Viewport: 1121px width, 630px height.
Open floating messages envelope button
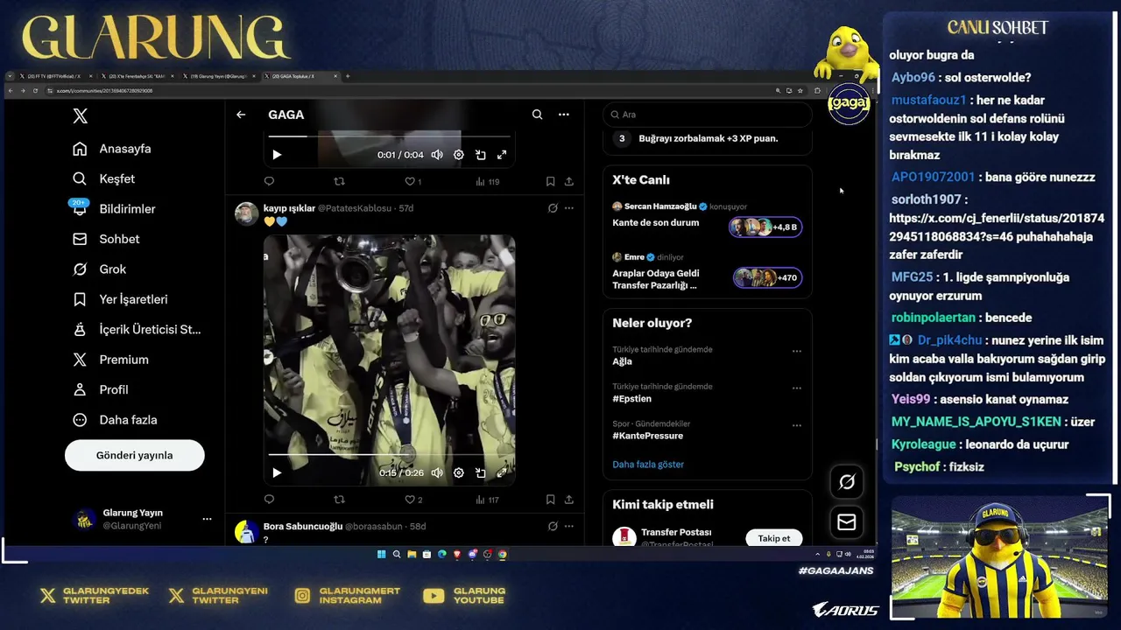[x=847, y=522]
